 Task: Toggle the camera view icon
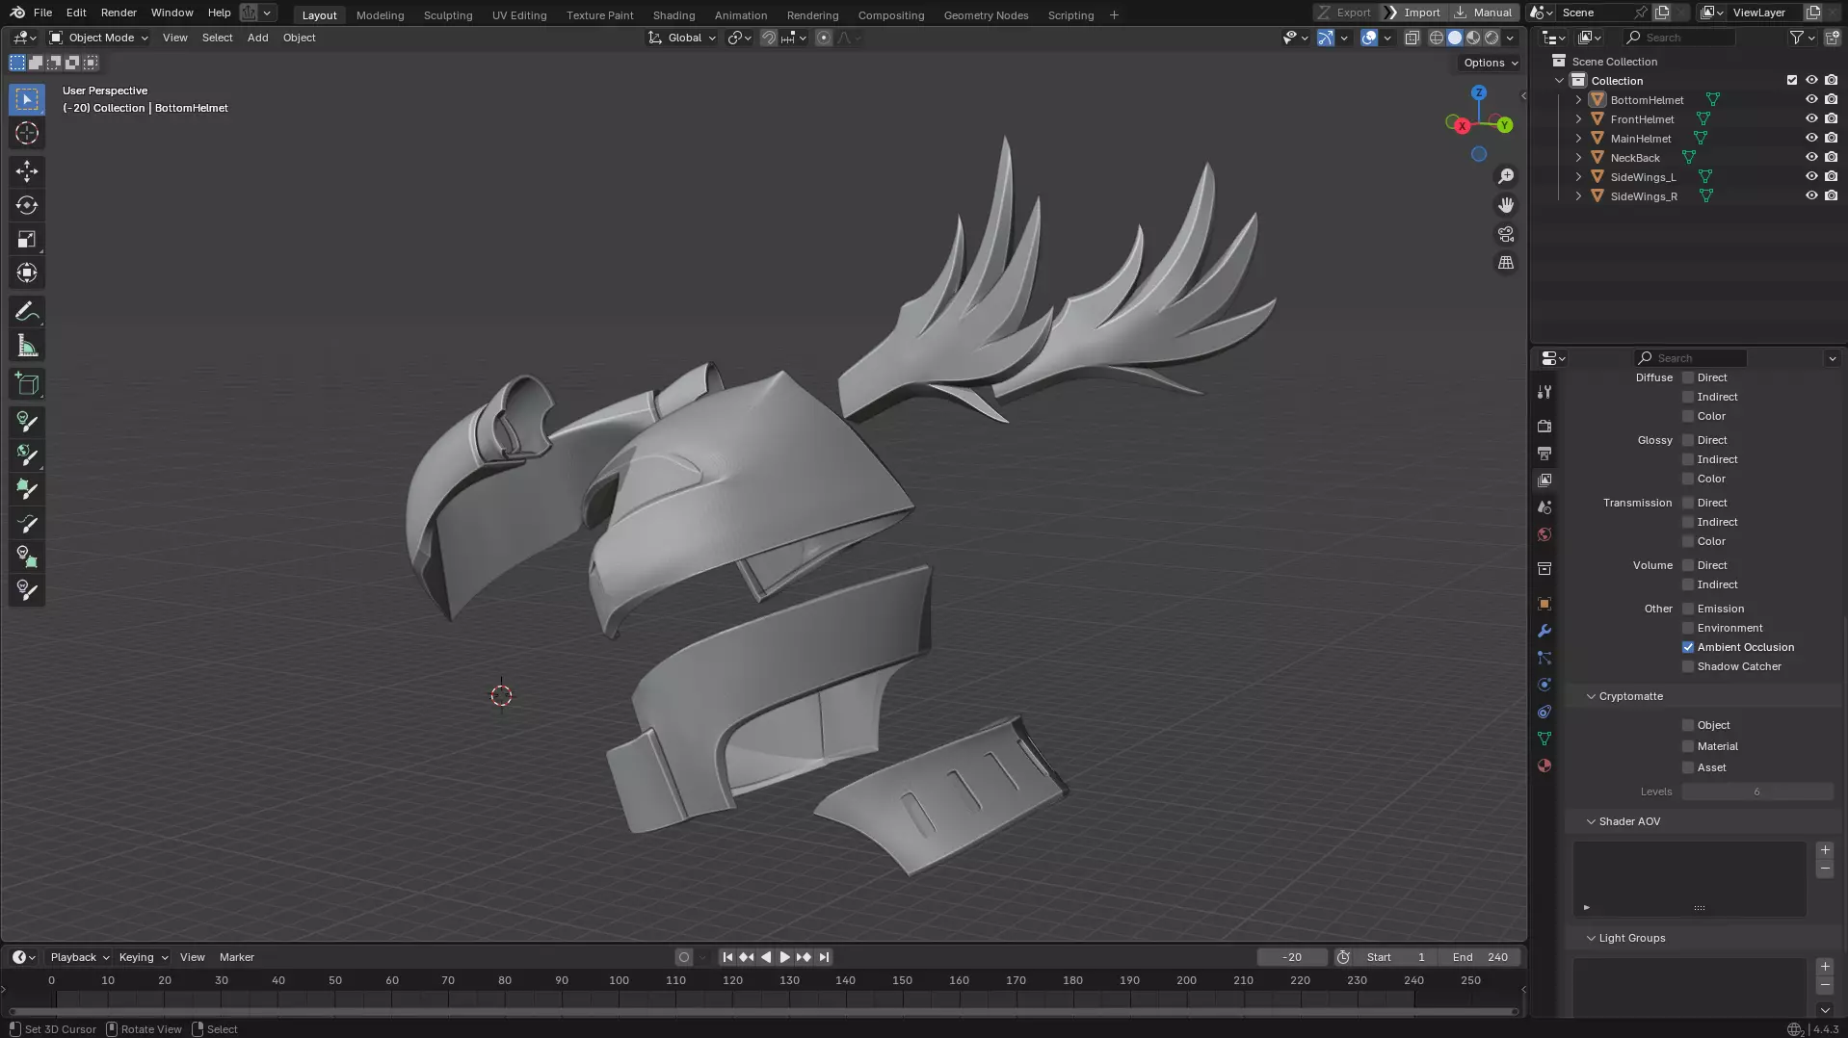(x=1506, y=234)
